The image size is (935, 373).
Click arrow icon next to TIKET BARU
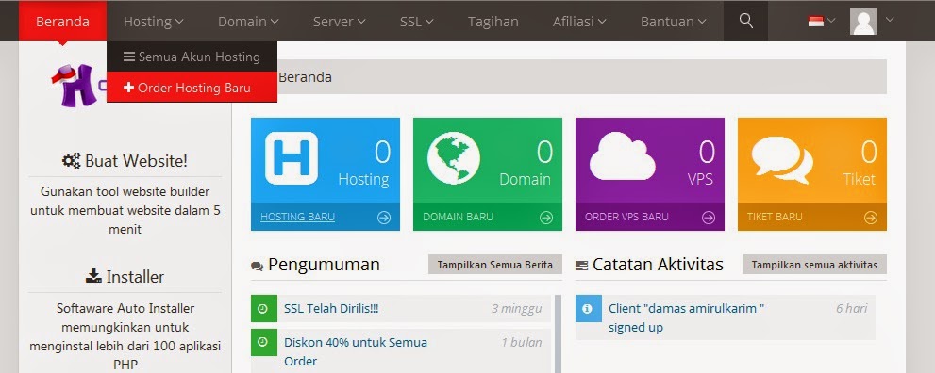coord(871,218)
